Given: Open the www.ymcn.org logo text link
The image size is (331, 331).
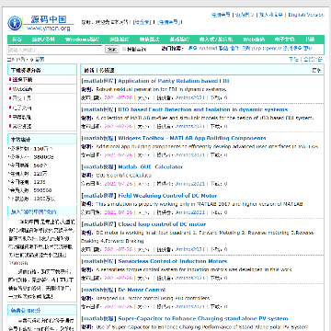Looking at the screenshot, I should click(x=48, y=29).
